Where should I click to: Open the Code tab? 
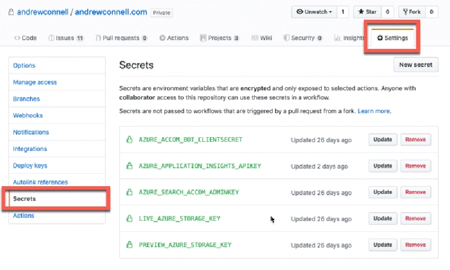[25, 38]
